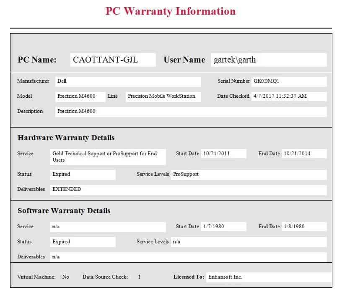Click the Manufacturer label
The image size is (342, 292).
33,81
